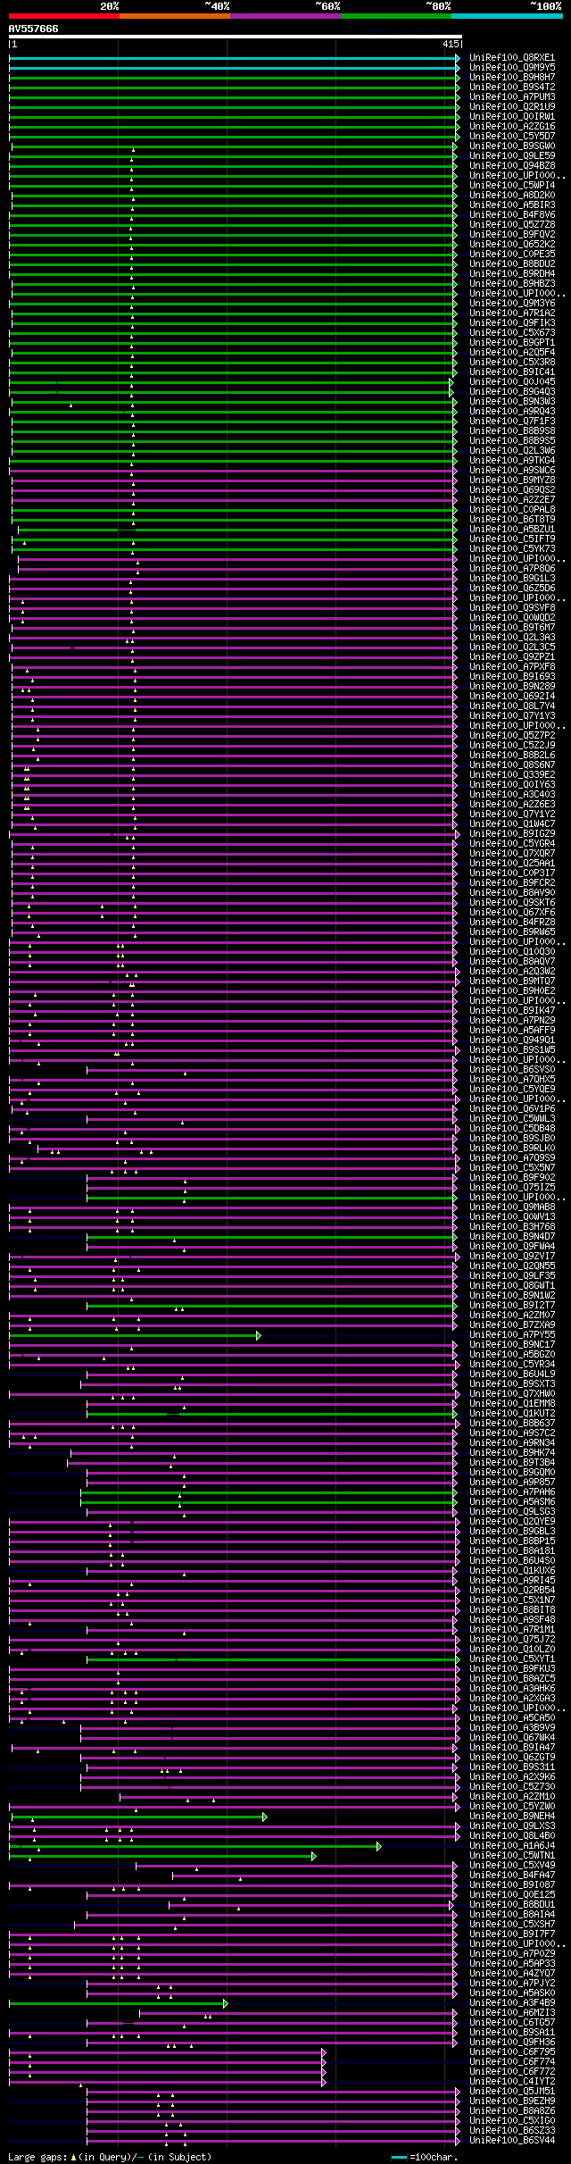Click the green segment of the identity legend
The height and width of the screenshot is (2164, 571).
pos(396,16)
